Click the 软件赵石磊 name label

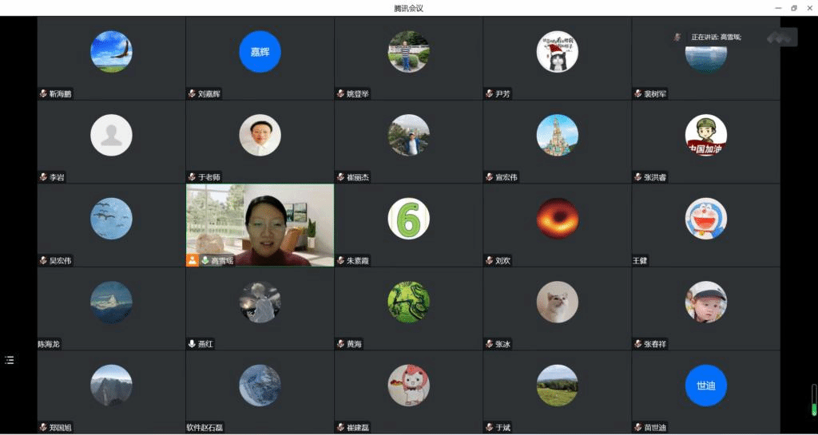click(204, 427)
